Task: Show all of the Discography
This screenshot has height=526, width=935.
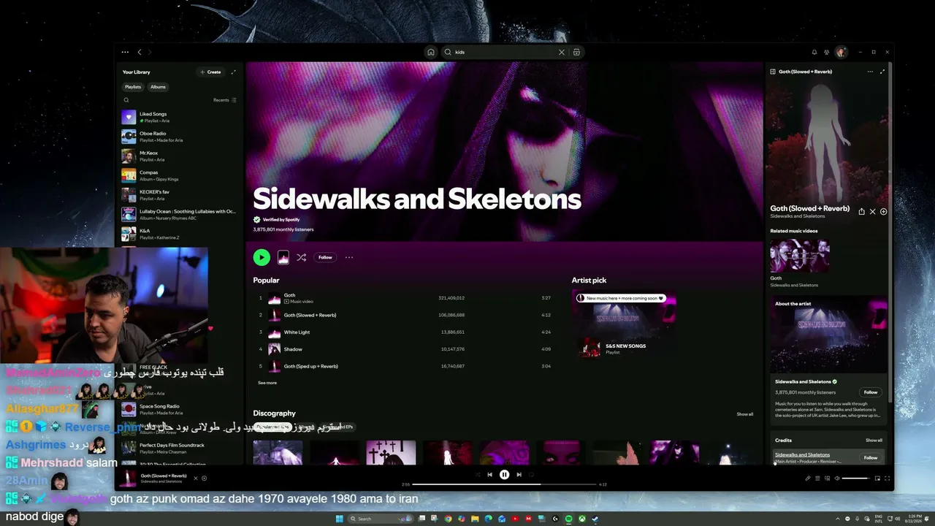Action: pos(745,414)
